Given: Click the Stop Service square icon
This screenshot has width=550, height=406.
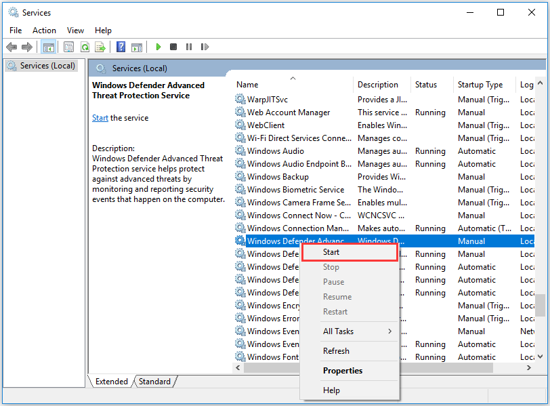Looking at the screenshot, I should (x=173, y=47).
